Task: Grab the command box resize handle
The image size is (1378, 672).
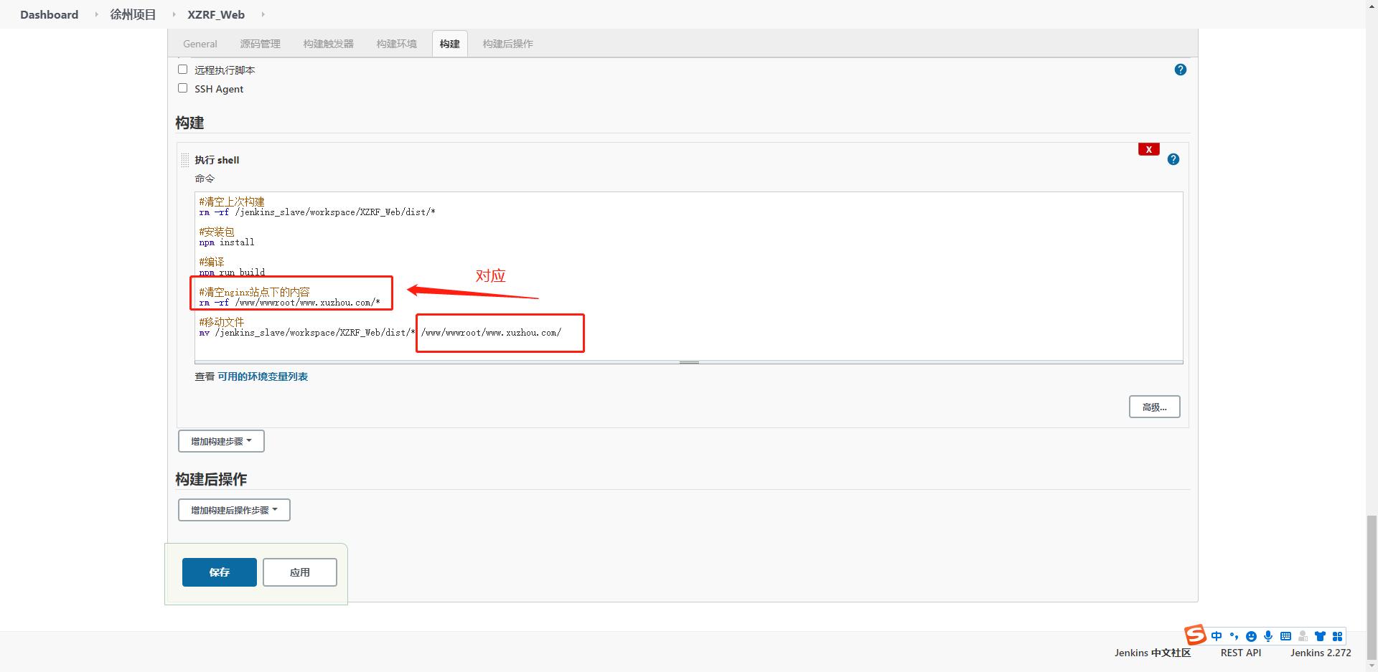Action: 688,362
